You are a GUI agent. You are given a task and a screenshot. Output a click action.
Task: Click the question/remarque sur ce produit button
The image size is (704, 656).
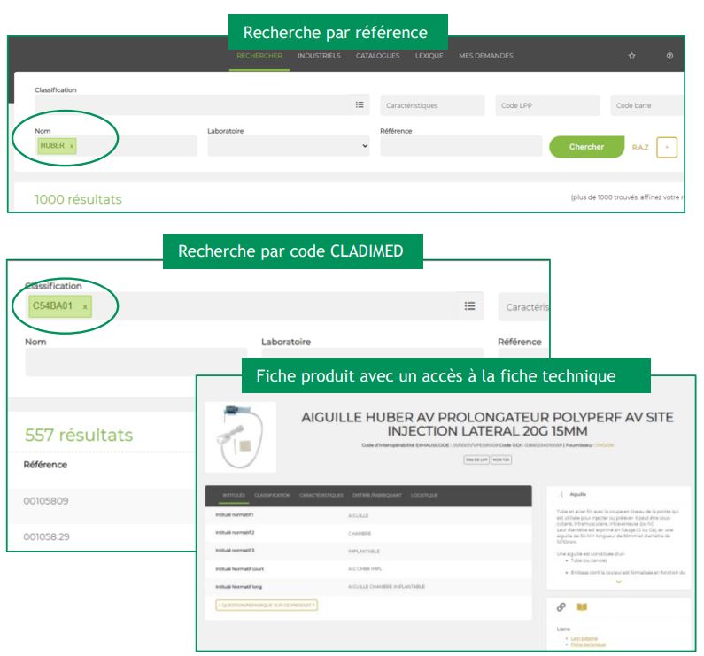click(x=267, y=606)
